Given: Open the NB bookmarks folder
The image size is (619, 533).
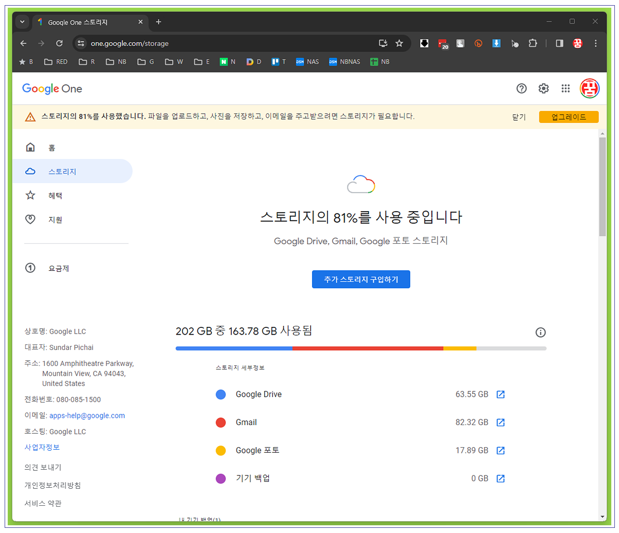Looking at the screenshot, I should (x=116, y=62).
